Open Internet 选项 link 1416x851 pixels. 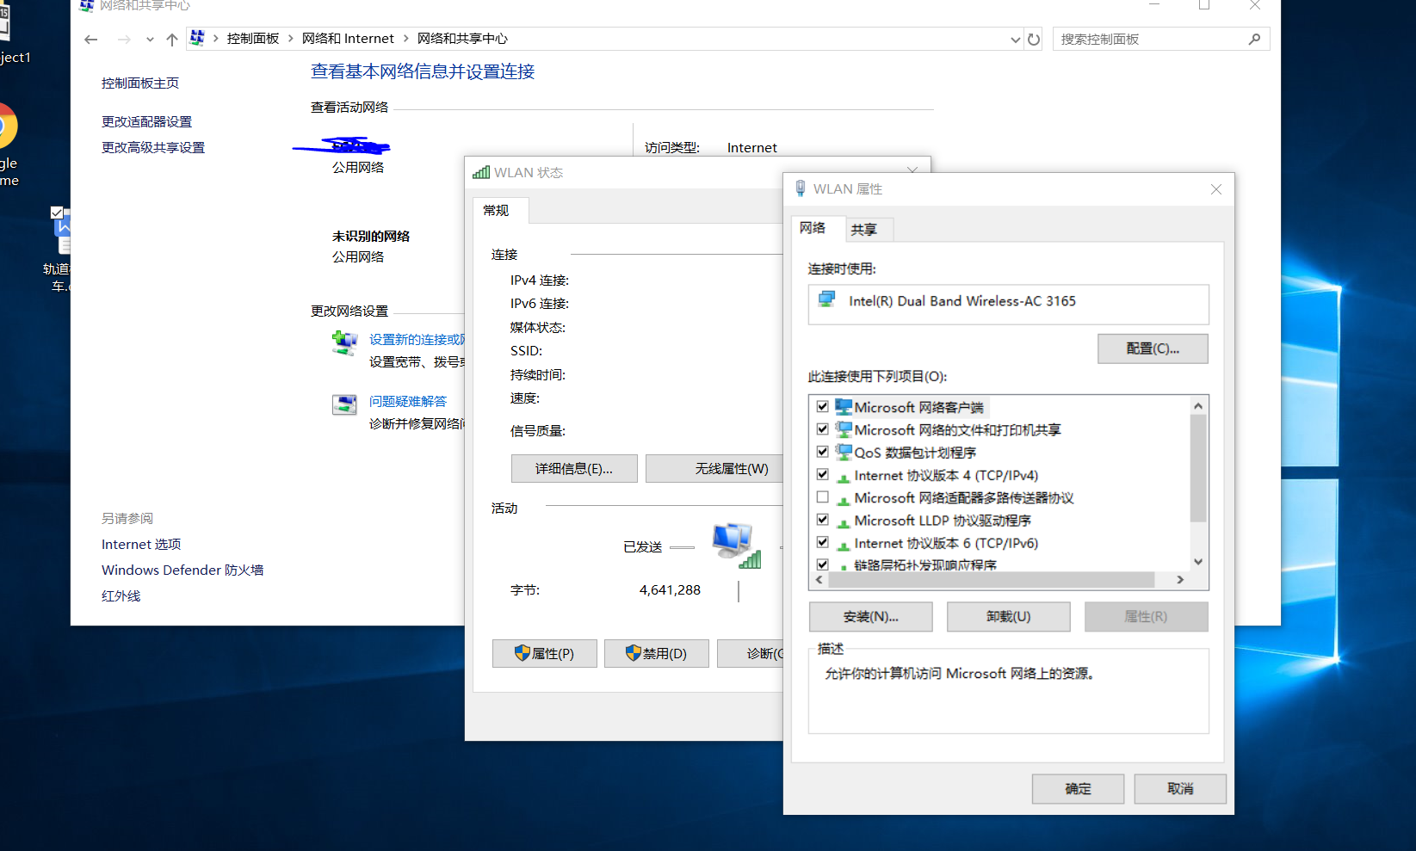(141, 545)
